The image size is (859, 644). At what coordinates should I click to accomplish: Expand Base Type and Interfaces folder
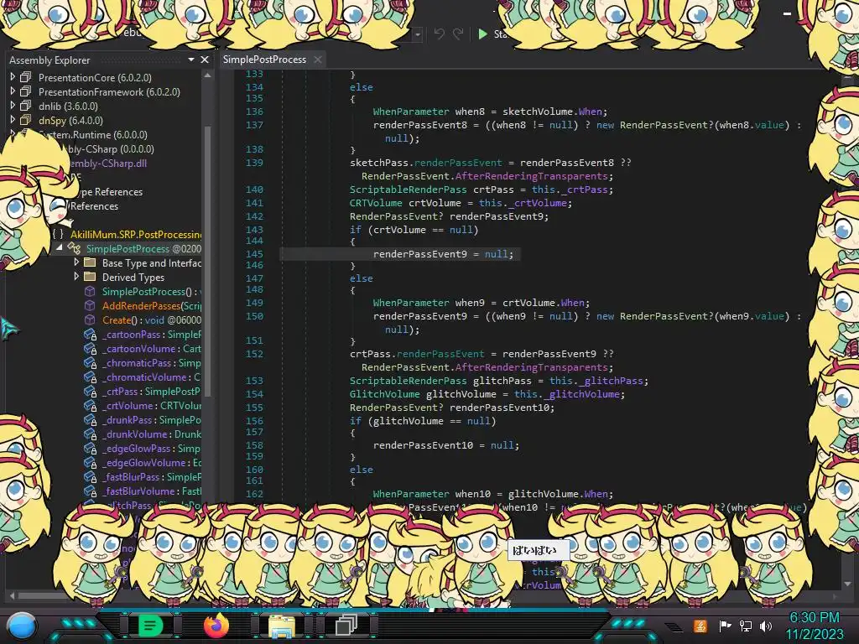[x=76, y=262]
